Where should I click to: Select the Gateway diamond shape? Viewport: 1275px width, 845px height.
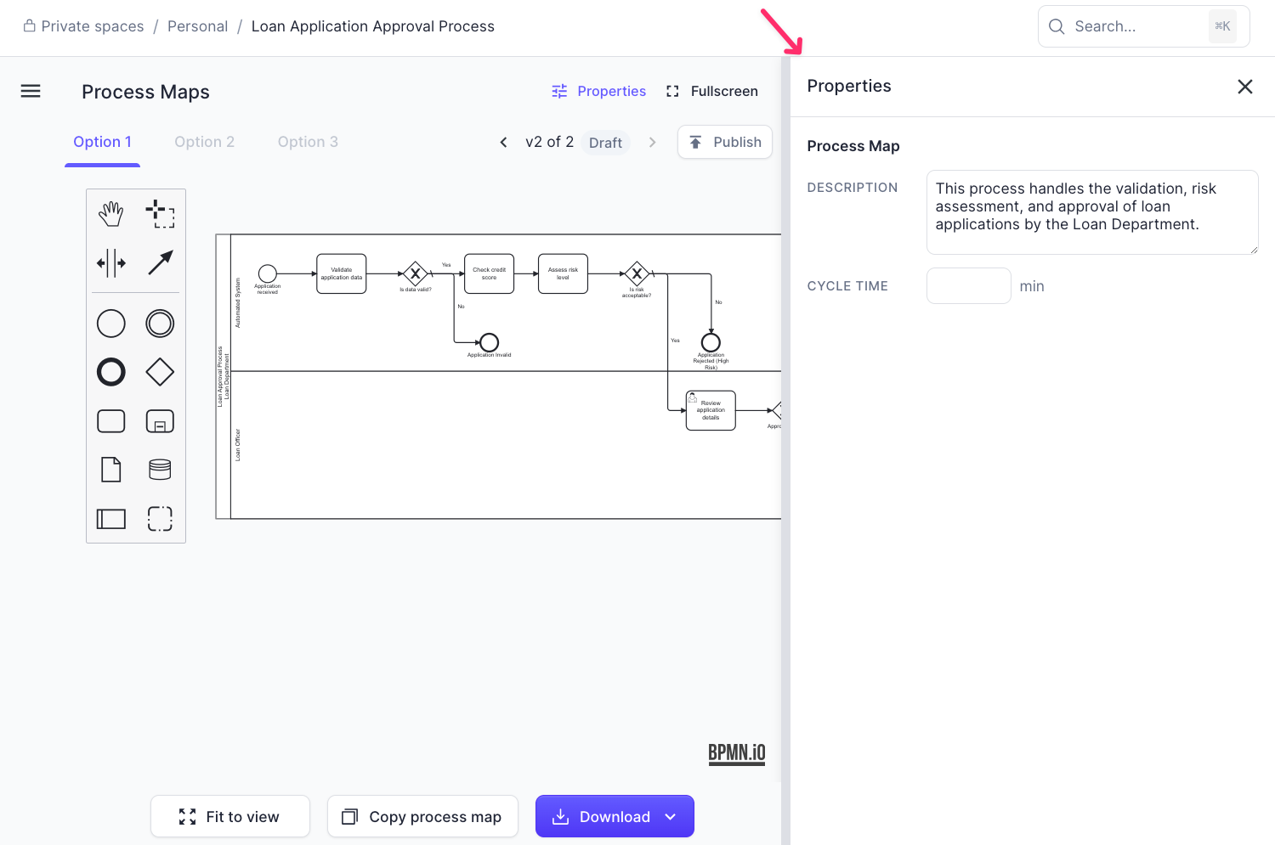coord(160,372)
